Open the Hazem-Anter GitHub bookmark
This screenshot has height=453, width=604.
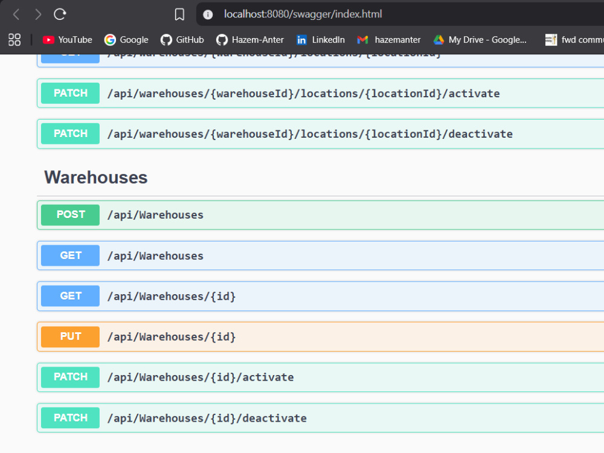[250, 40]
